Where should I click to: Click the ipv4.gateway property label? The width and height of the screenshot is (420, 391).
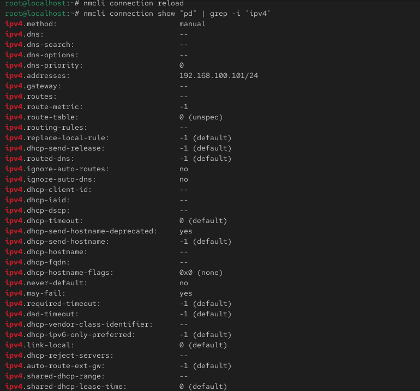pyautogui.click(x=33, y=86)
